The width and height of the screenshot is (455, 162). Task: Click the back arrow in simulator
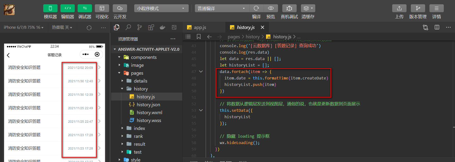[8, 55]
